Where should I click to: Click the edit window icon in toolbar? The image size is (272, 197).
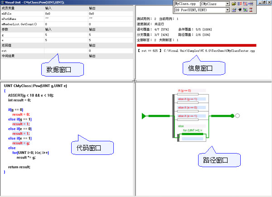(x=234, y=10)
